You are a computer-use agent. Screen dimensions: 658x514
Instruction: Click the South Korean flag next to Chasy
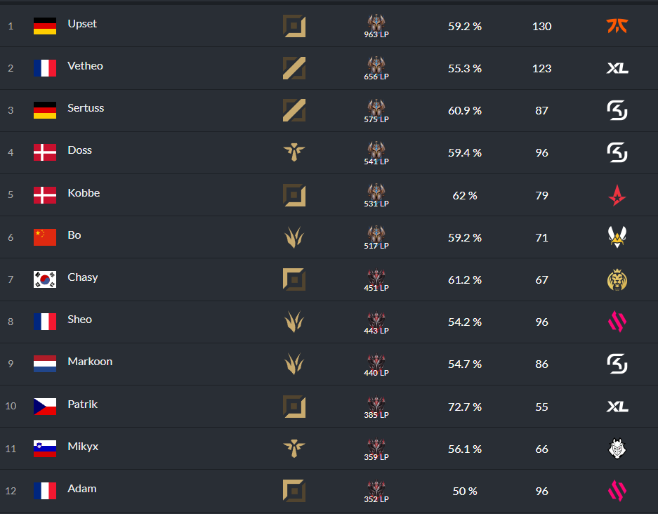(45, 279)
